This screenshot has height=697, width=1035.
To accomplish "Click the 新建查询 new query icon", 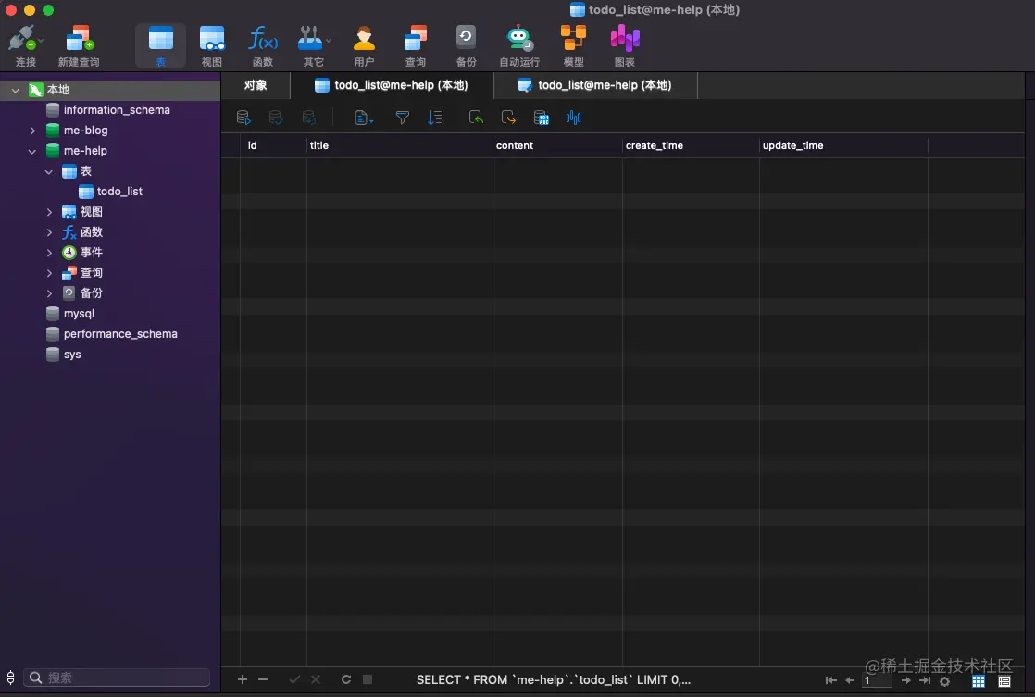I will [79, 44].
